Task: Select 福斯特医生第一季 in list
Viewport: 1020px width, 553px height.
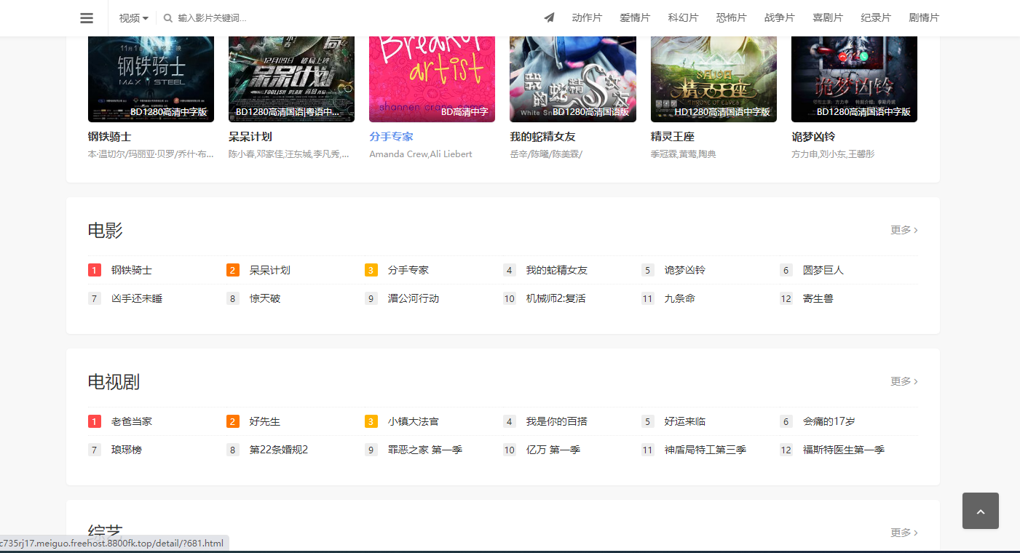Action: click(844, 450)
